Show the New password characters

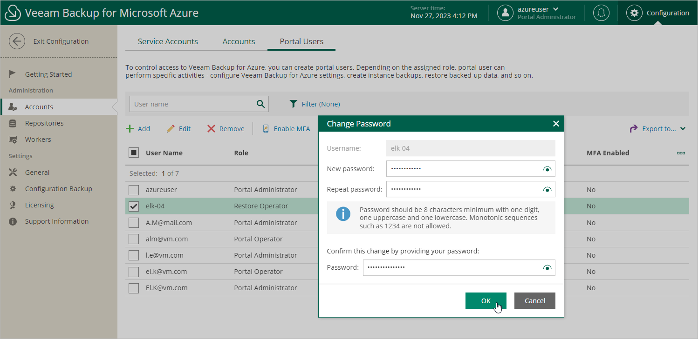click(547, 169)
